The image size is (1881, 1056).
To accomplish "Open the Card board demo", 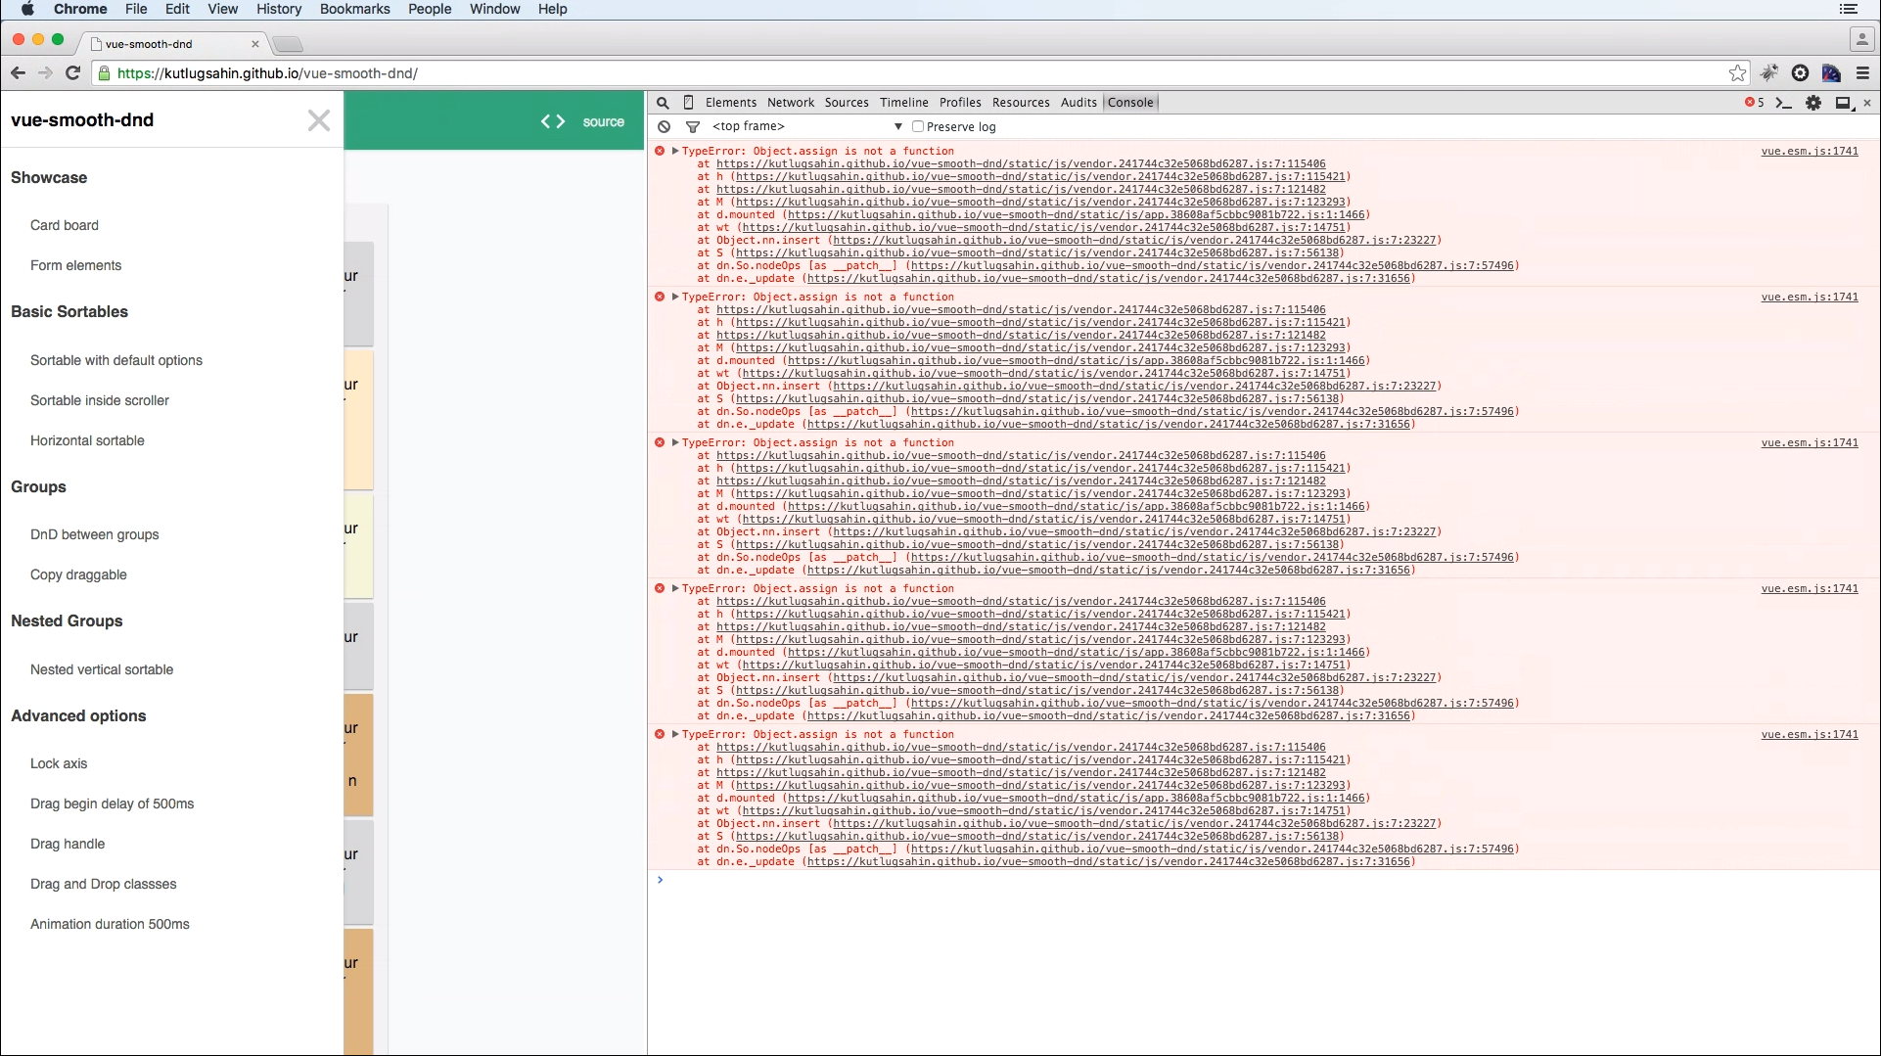I will pyautogui.click(x=65, y=225).
